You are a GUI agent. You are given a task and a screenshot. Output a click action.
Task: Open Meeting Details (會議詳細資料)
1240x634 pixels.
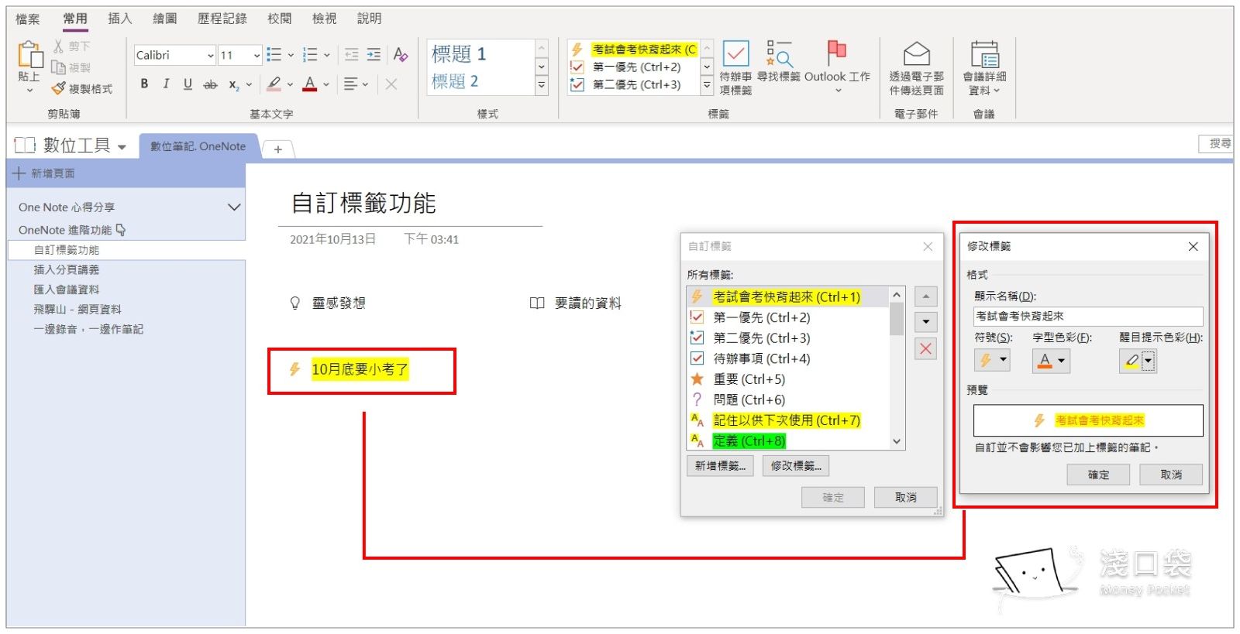[984, 68]
